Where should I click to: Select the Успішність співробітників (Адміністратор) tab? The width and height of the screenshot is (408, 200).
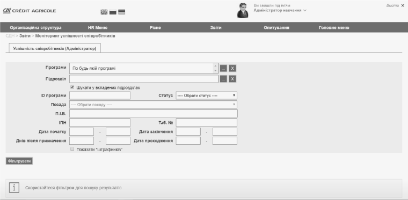(x=55, y=48)
